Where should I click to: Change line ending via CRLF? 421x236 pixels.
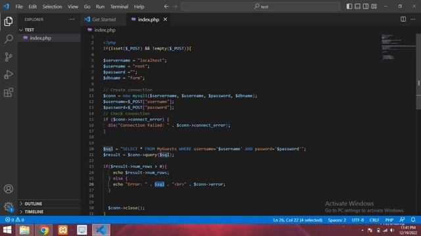coord(374,220)
